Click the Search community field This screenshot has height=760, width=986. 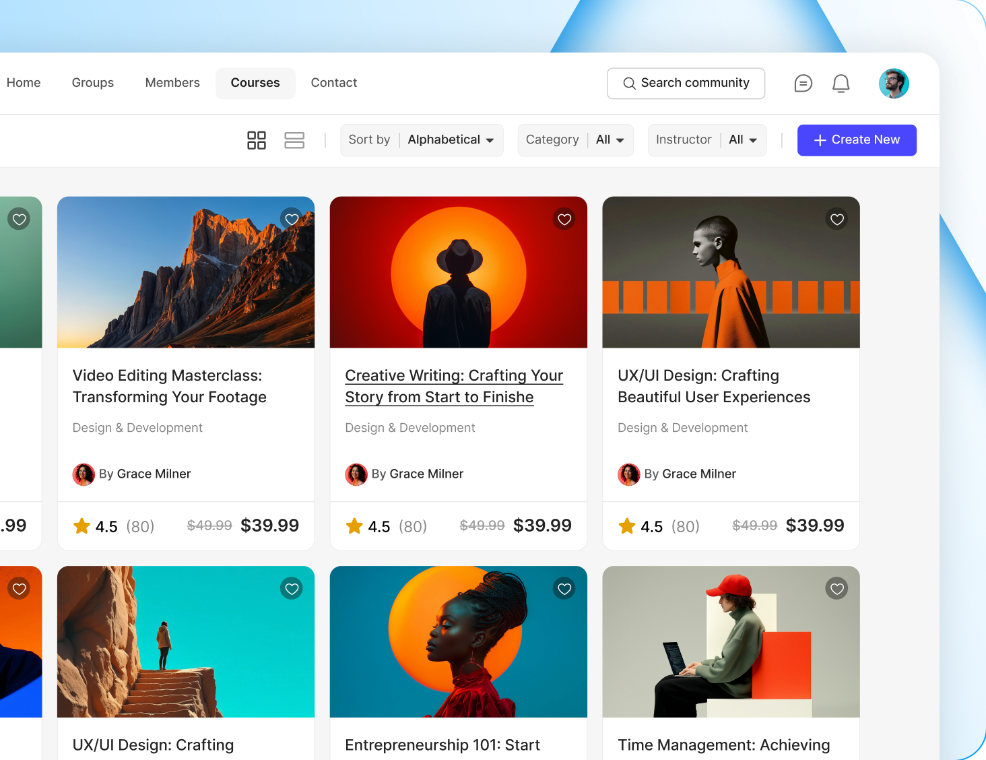686,84
